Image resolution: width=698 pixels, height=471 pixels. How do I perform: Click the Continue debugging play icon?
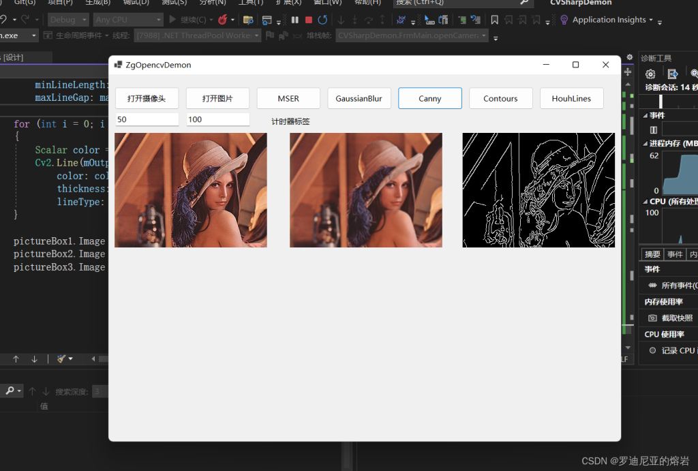pyautogui.click(x=172, y=20)
